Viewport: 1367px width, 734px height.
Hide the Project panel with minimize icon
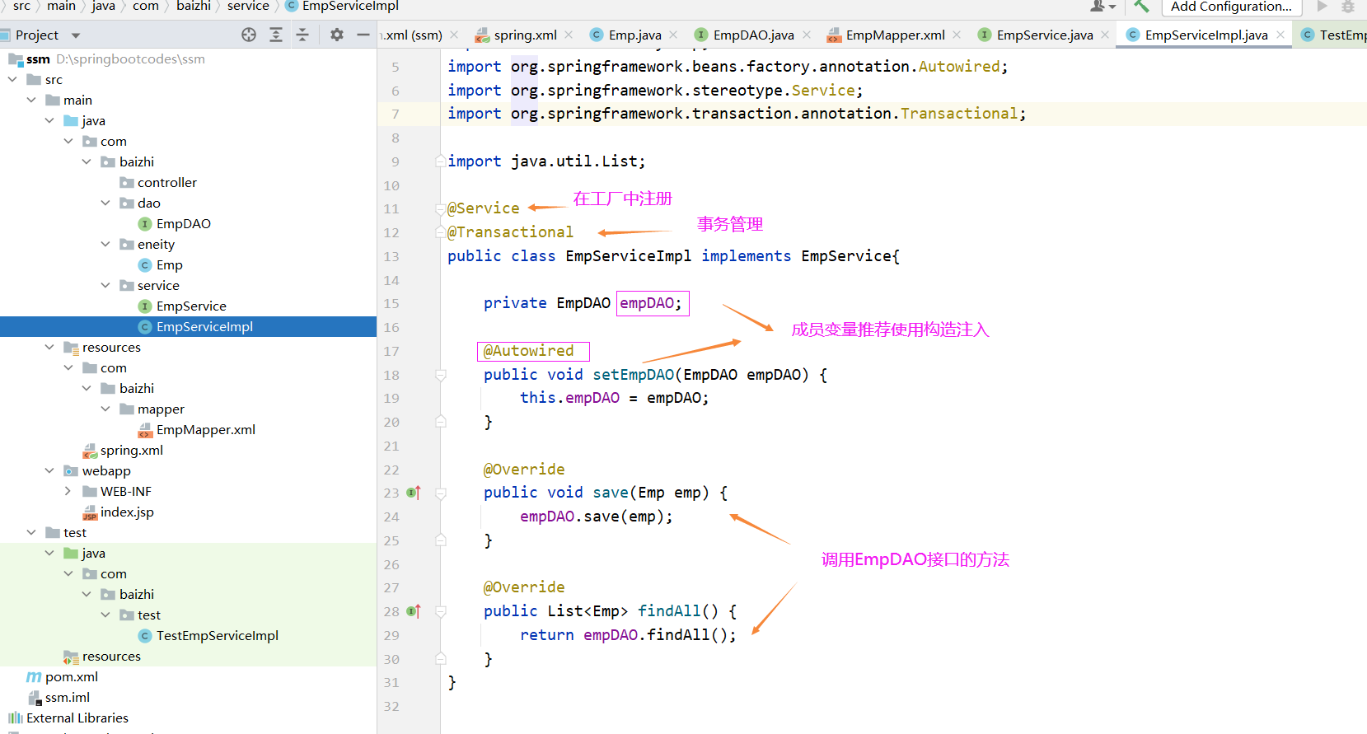point(363,35)
